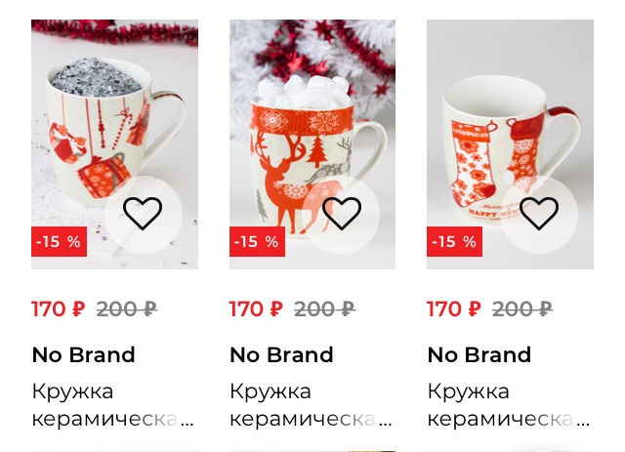Screen dimensions: 625x452
Task: Select 170 ₽ price of first mug
Action: click(59, 308)
